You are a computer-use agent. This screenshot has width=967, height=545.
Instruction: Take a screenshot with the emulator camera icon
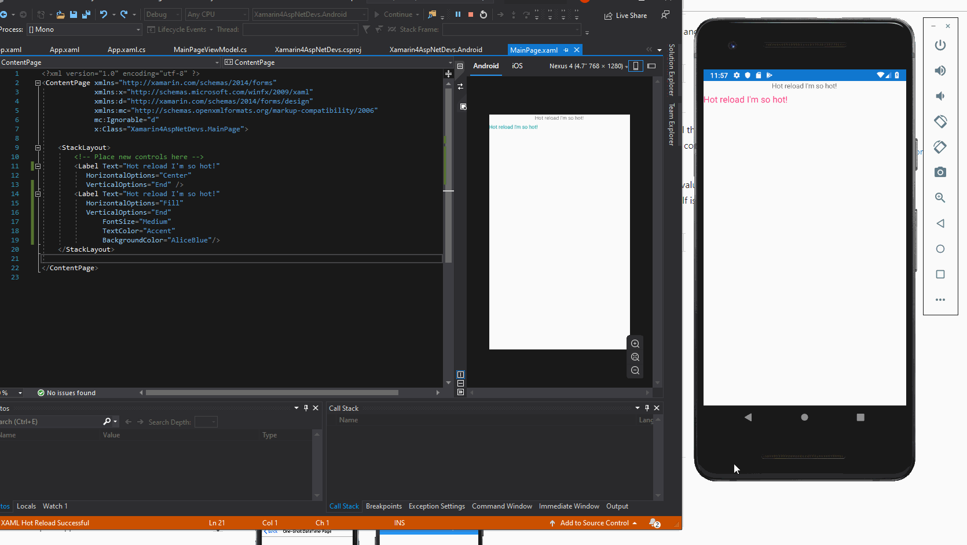point(940,172)
